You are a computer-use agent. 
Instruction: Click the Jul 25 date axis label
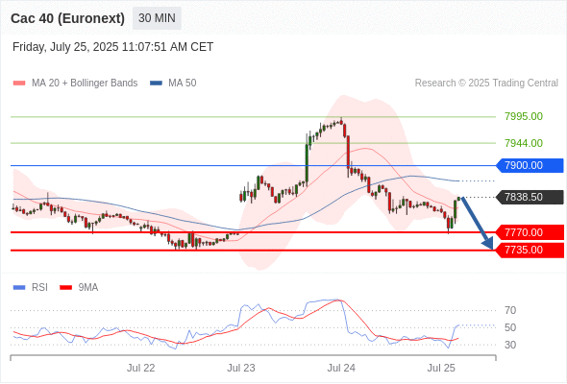441,368
